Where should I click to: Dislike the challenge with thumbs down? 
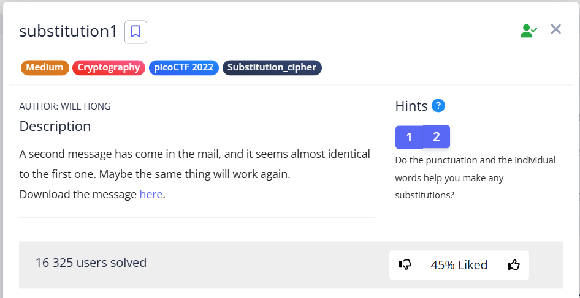click(x=405, y=265)
